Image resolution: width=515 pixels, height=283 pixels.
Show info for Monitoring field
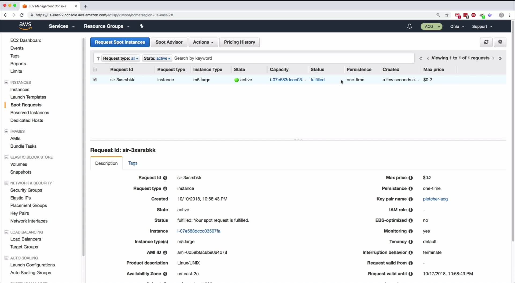coord(410,231)
